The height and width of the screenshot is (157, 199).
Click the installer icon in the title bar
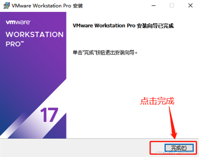click(x=7, y=6)
